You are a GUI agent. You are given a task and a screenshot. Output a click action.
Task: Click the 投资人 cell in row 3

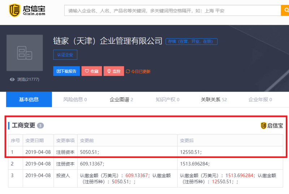point(65,178)
